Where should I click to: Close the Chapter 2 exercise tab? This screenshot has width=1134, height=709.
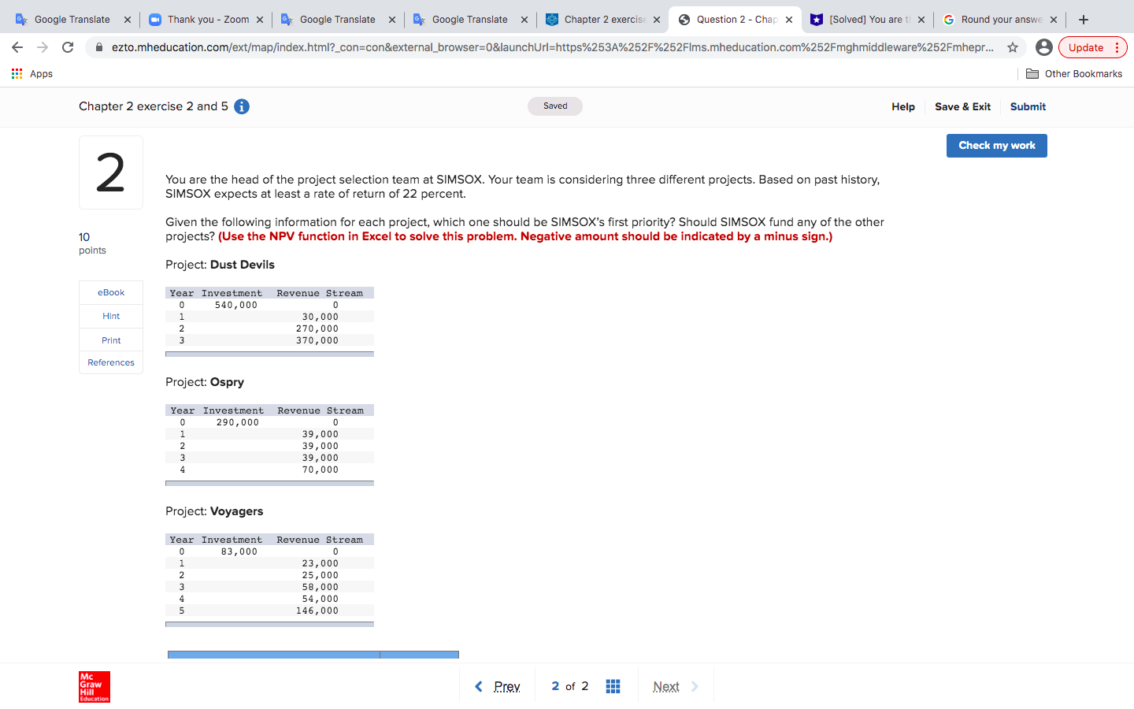(x=657, y=20)
